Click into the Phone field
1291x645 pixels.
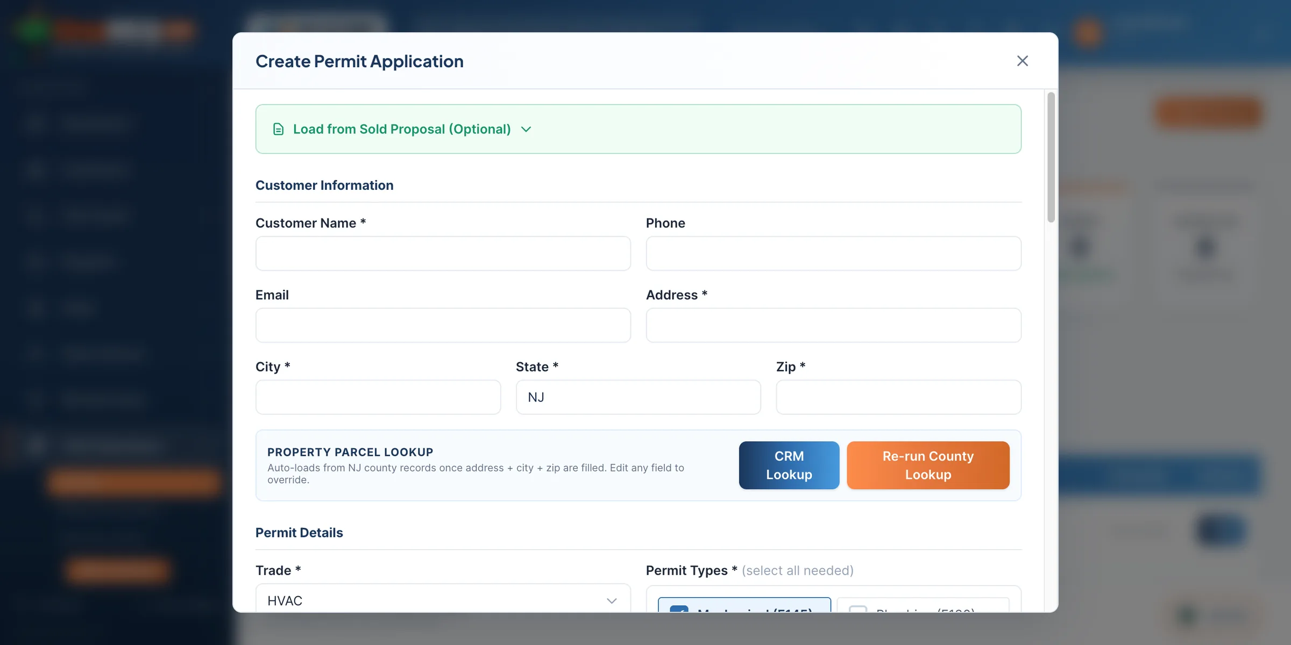pos(834,253)
